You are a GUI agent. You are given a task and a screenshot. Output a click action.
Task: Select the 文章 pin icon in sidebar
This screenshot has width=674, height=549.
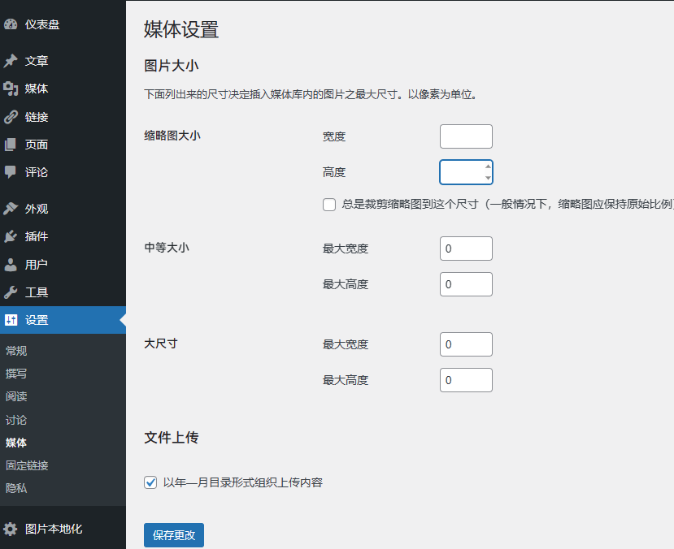11,60
